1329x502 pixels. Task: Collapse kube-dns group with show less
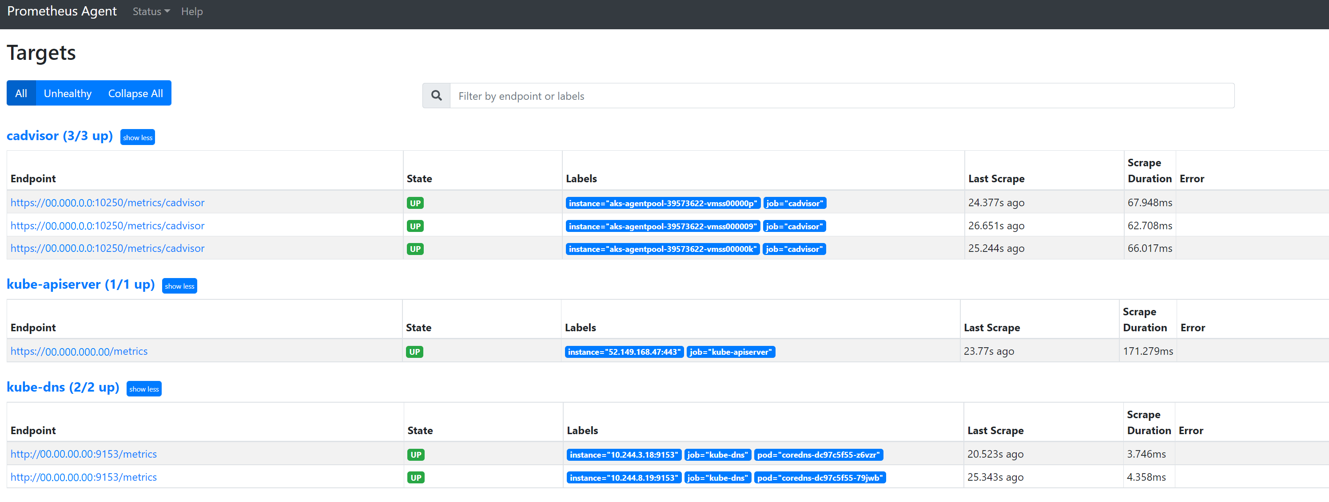pyautogui.click(x=144, y=389)
